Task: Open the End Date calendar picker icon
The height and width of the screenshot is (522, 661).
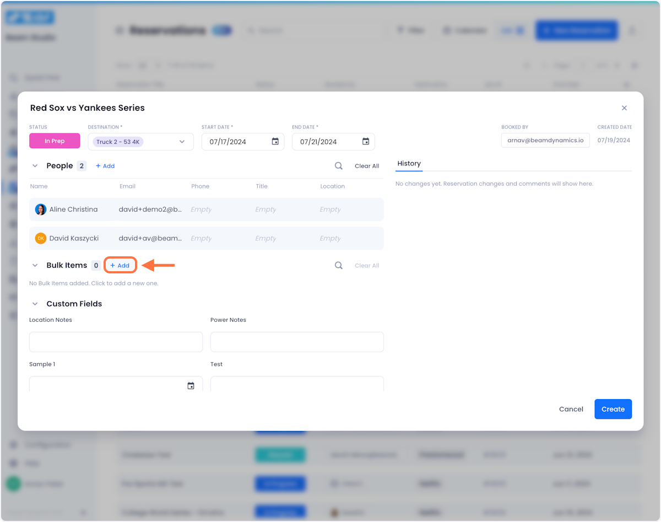Action: coord(366,142)
